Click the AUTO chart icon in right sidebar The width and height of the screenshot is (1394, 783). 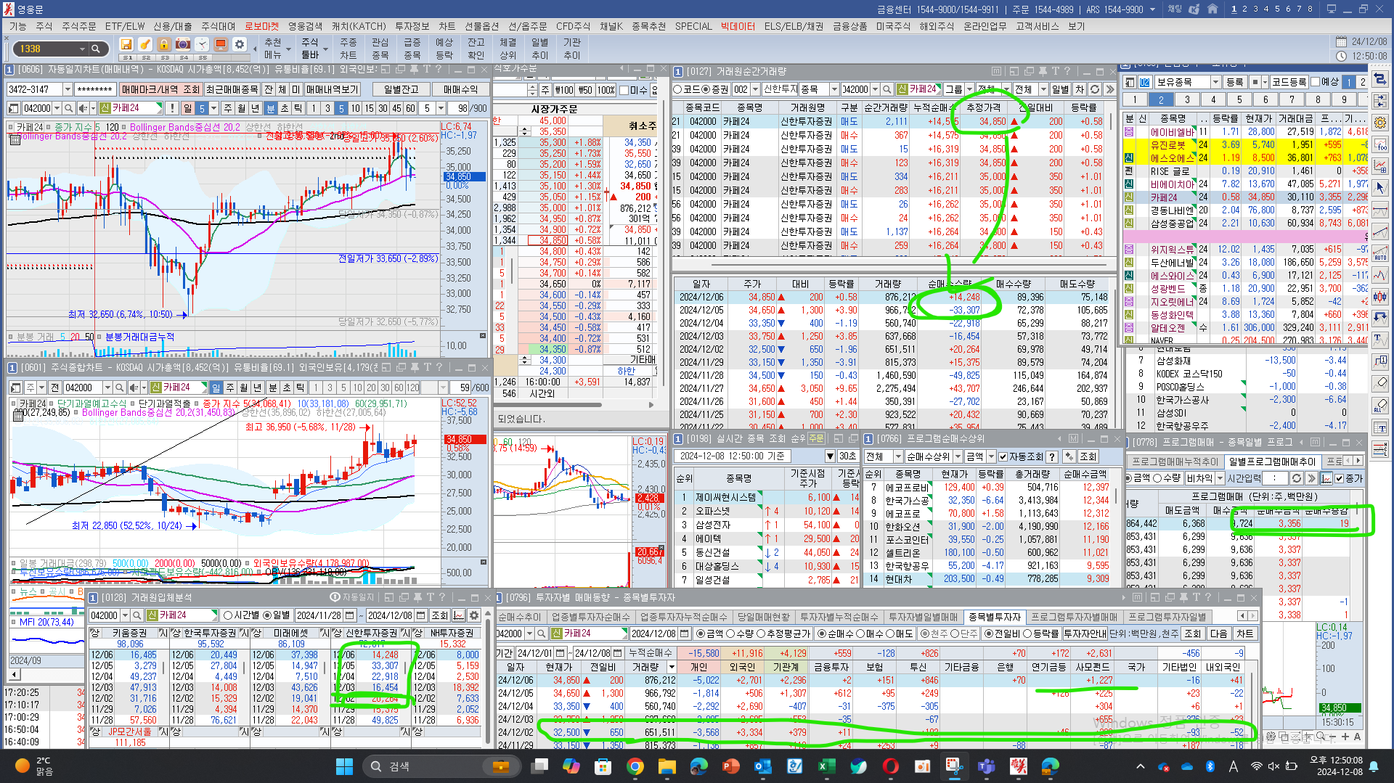(x=1380, y=253)
